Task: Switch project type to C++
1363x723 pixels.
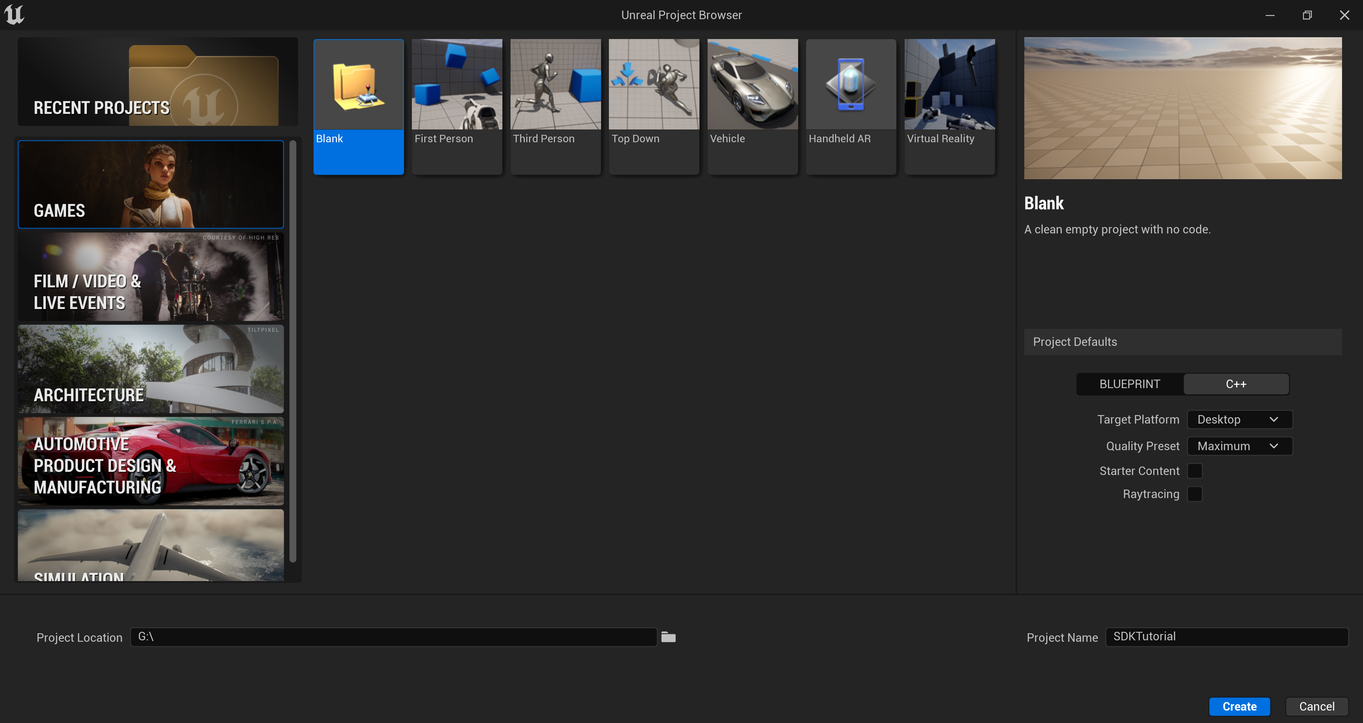Action: [x=1236, y=384]
